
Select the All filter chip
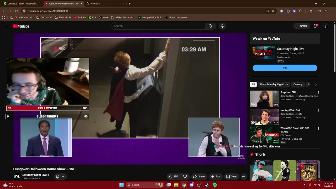coord(253,85)
